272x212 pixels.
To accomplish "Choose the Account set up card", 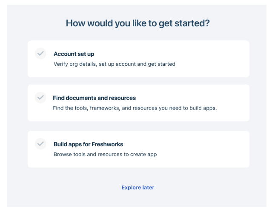I will (138, 59).
